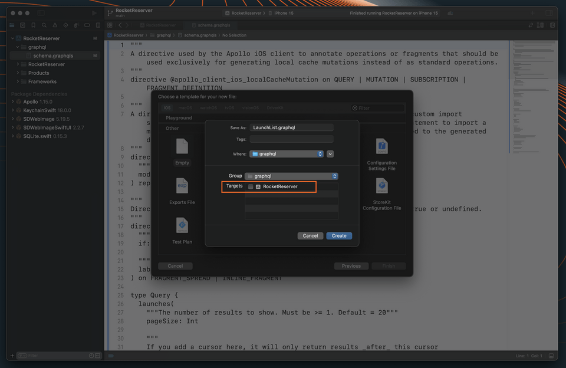
Task: Open the Find navigator magnifier icon
Action: [44, 25]
